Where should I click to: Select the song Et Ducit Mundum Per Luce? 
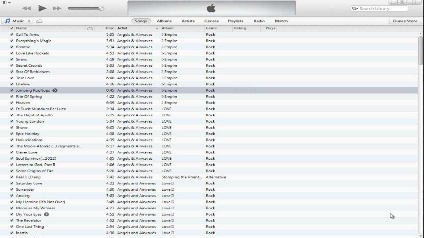click(x=41, y=109)
